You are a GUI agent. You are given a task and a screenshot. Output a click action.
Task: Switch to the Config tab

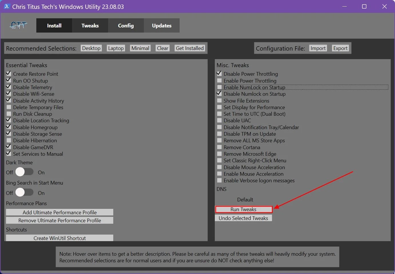click(x=126, y=25)
